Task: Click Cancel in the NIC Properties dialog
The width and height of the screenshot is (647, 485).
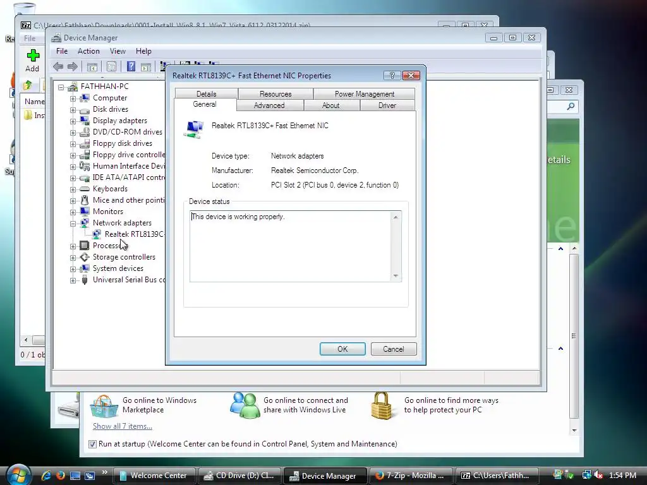Action: coord(393,349)
